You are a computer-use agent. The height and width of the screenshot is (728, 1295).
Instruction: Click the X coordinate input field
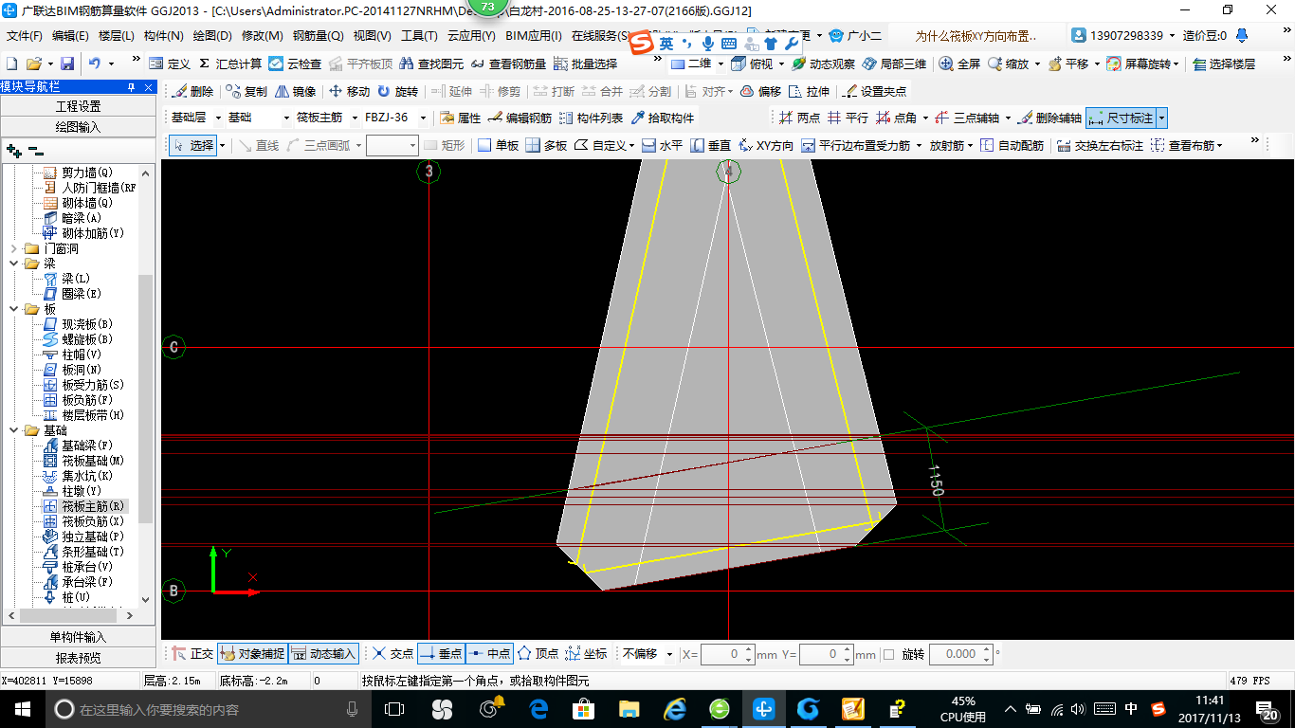[727, 654]
